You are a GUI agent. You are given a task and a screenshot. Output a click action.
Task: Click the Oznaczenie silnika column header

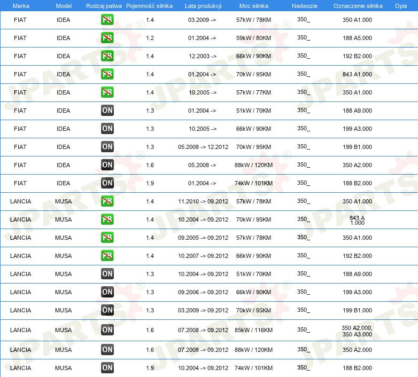point(358,6)
